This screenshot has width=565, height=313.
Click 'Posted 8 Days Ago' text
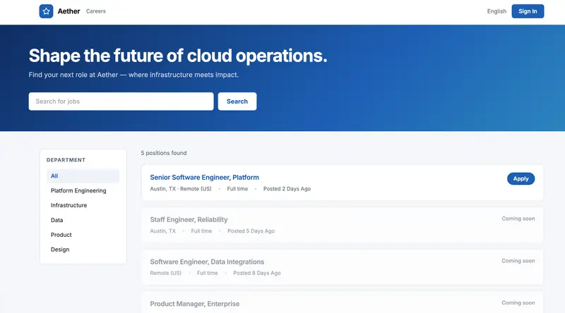pyautogui.click(x=257, y=273)
